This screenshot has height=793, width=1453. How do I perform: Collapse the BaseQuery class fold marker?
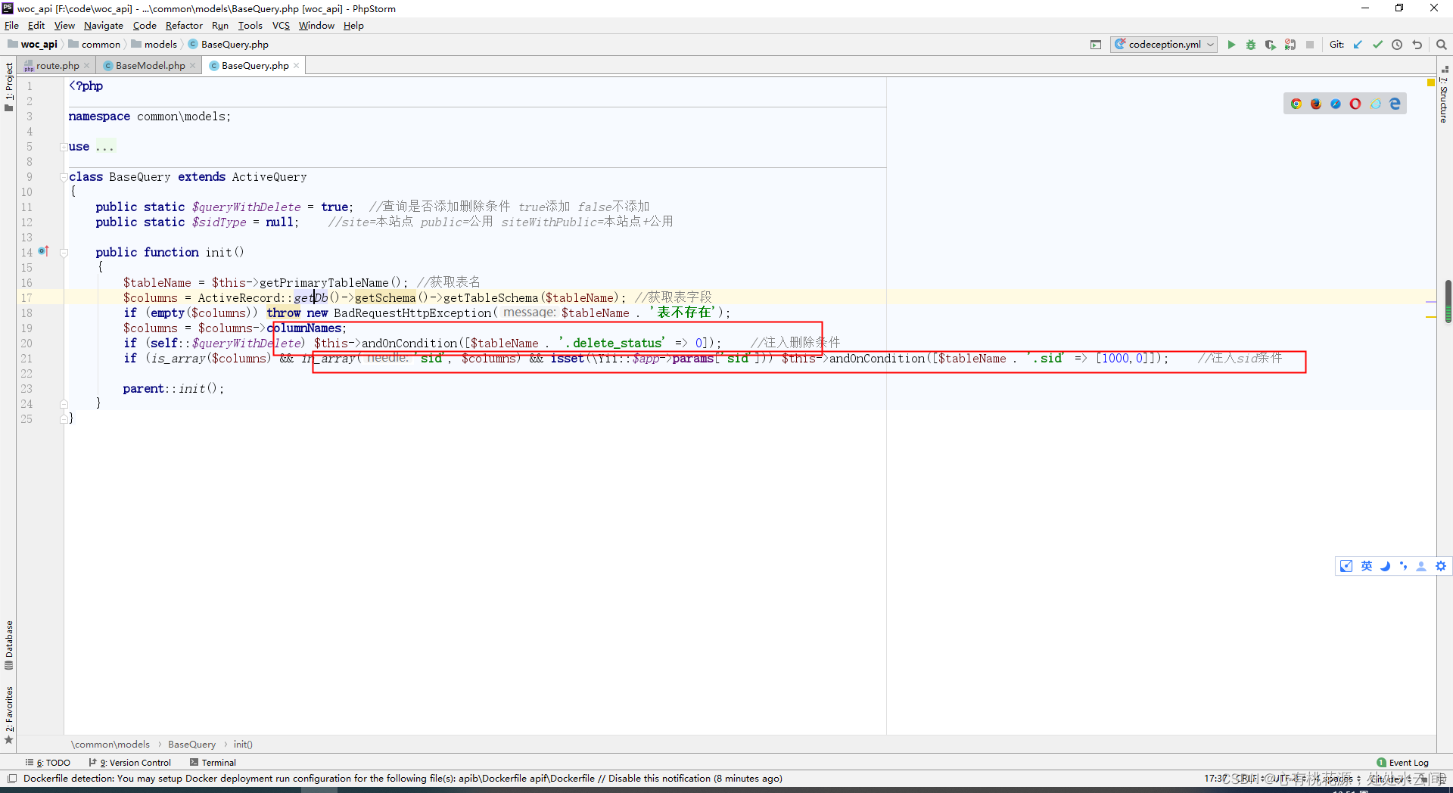point(64,177)
